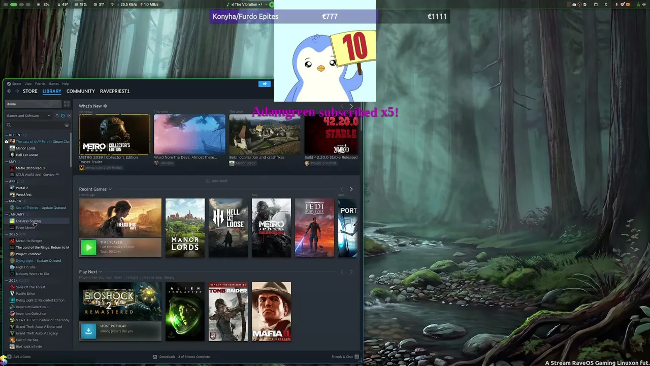Open the Friends & Chat icon
Image resolution: width=650 pixels, height=366 pixels.
click(356, 357)
